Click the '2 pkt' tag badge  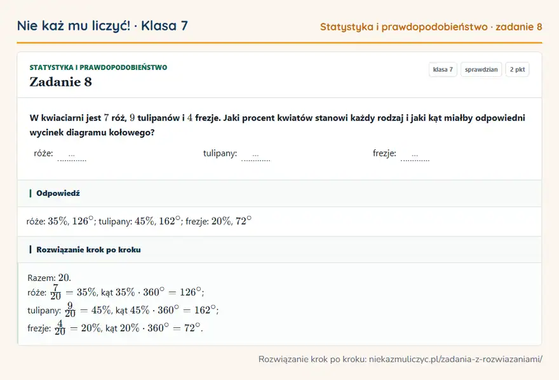pyautogui.click(x=517, y=69)
